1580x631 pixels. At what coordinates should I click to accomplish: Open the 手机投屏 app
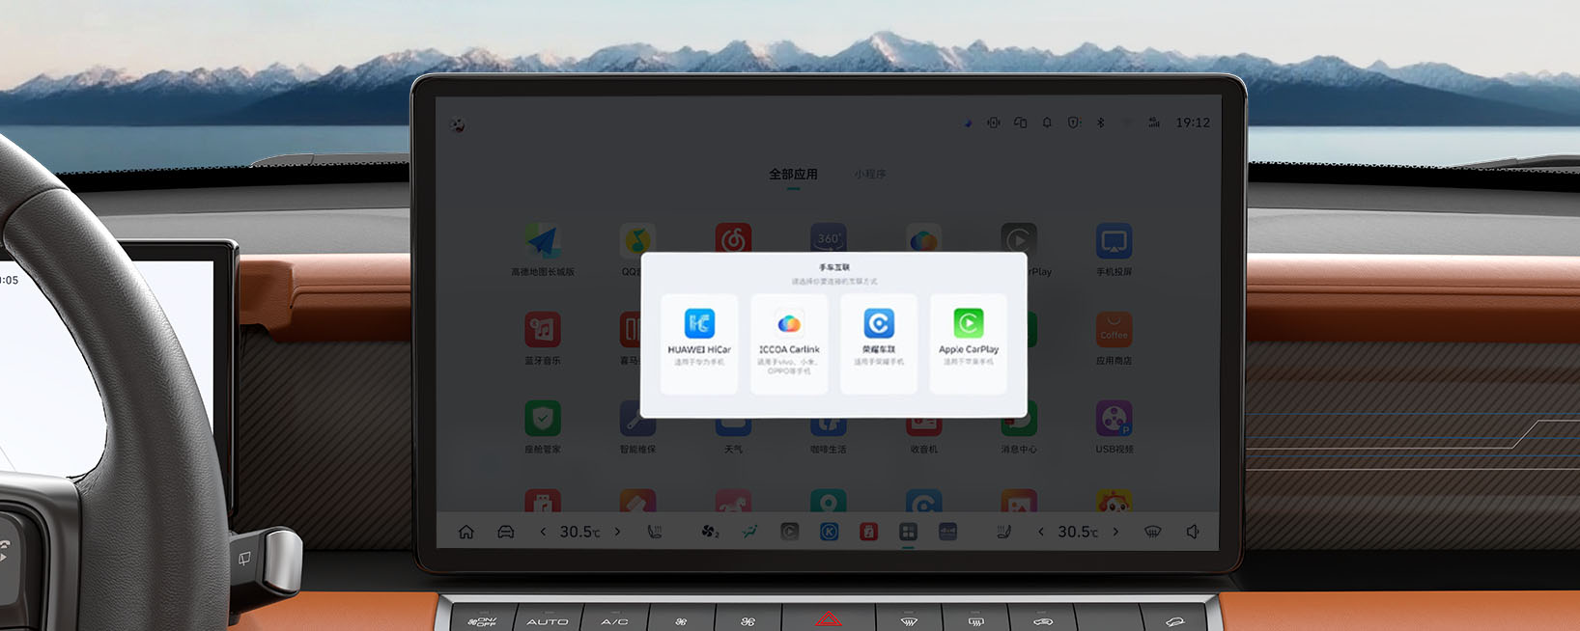coord(1114,249)
